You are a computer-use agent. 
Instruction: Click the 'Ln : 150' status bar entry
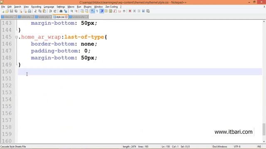tap(165, 147)
